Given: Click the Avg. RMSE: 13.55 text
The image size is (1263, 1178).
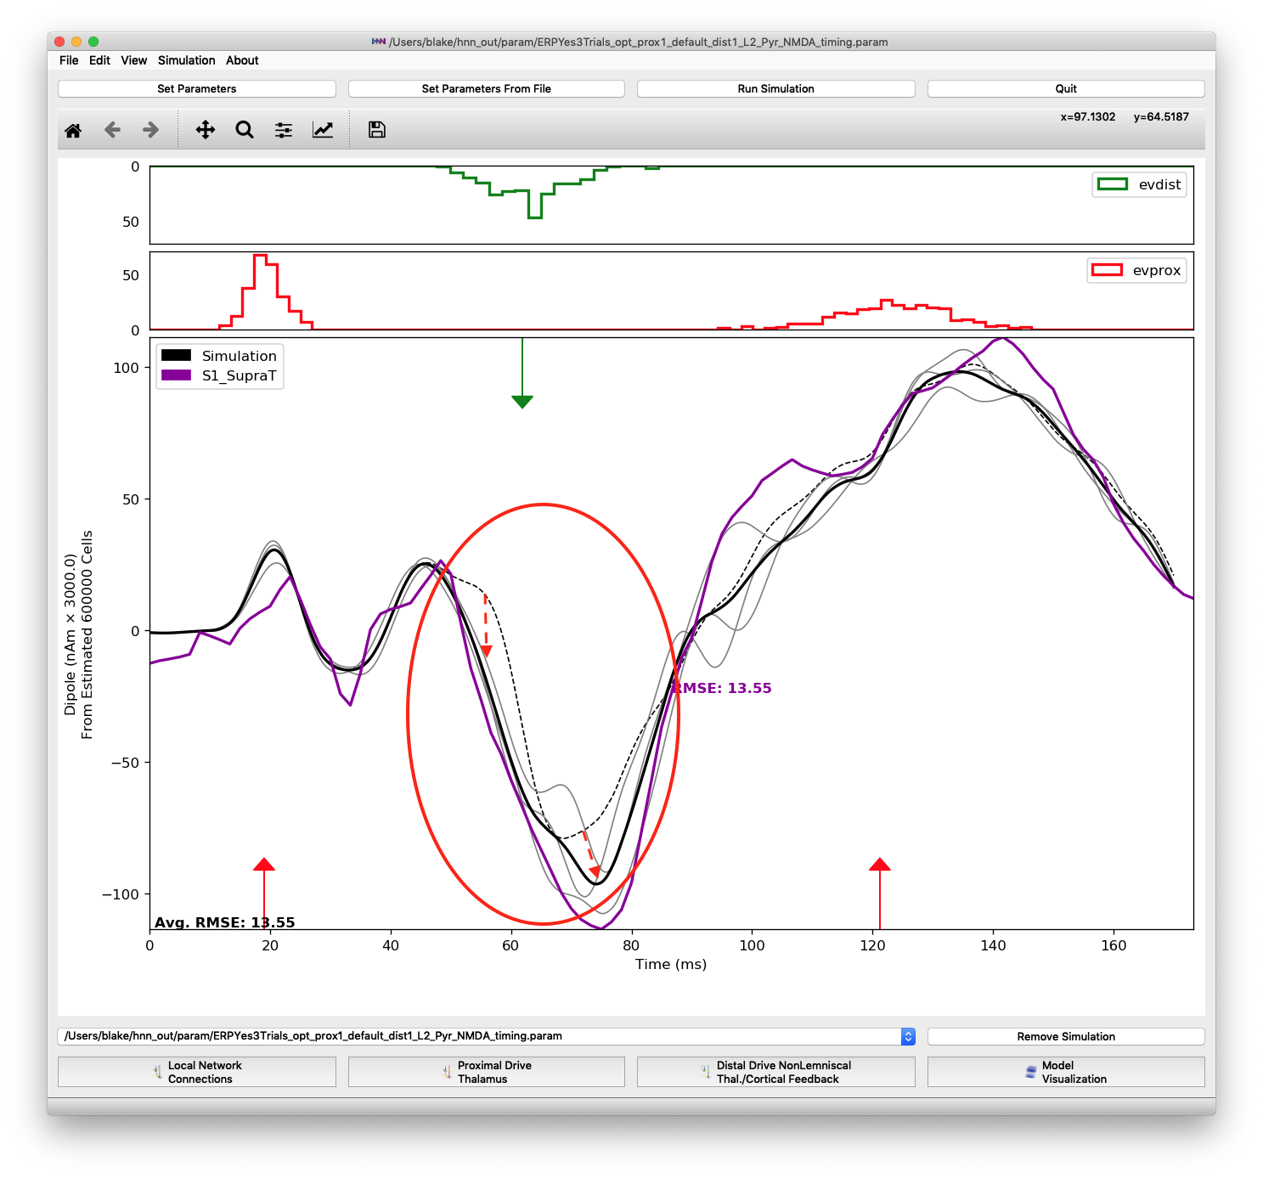Looking at the screenshot, I should [x=225, y=922].
